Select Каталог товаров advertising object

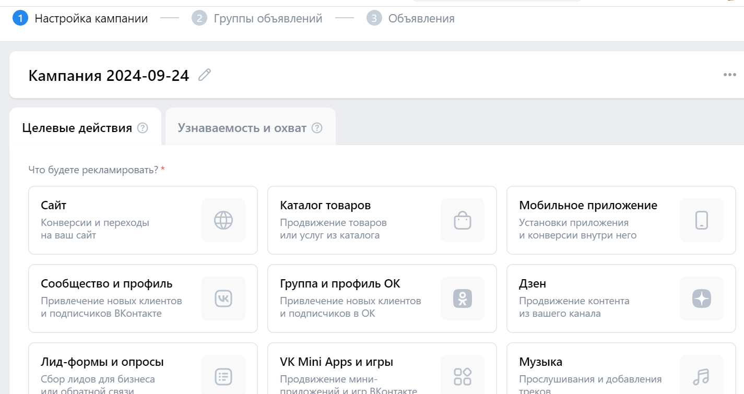click(382, 220)
